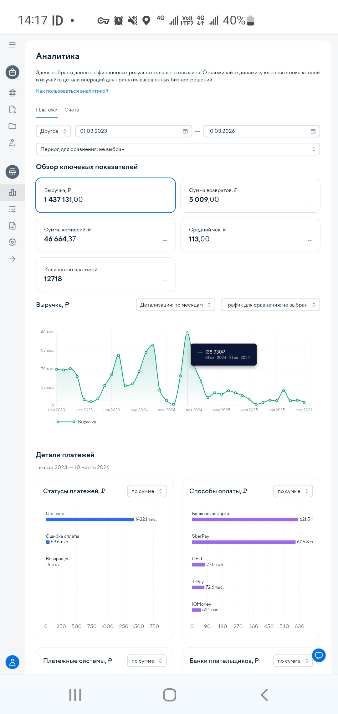Switch to the Платежи tab
The height and width of the screenshot is (714, 338).
[x=47, y=110]
